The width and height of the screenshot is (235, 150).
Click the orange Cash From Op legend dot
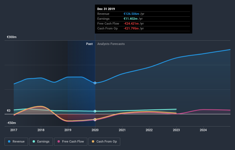pos(93,141)
